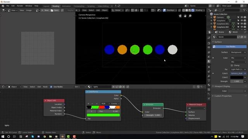Toggle the Clamp checkbox
This screenshot has width=248, height=139.
coord(232,65)
